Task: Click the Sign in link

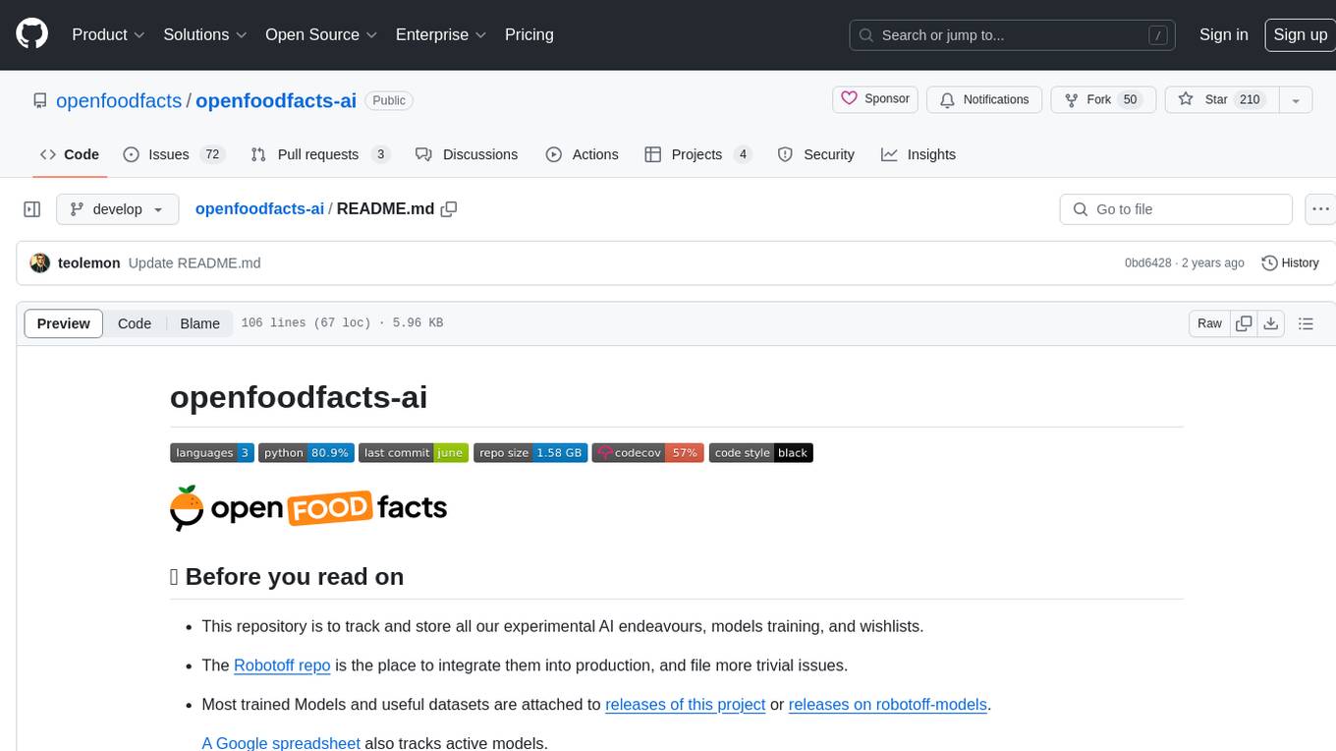Action: click(x=1223, y=34)
